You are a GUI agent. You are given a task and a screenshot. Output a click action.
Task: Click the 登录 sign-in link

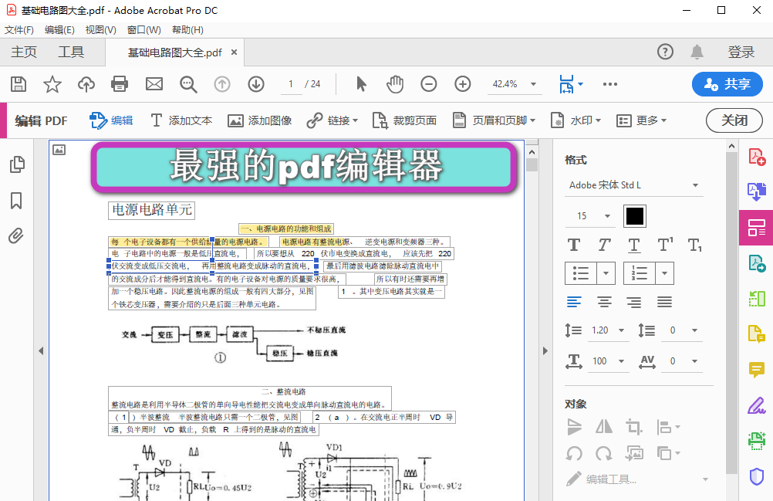[741, 52]
